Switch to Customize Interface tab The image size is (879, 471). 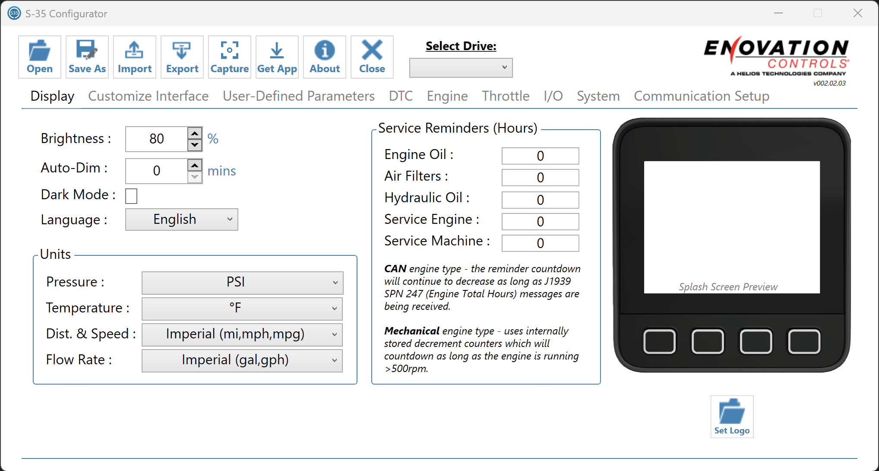click(148, 96)
